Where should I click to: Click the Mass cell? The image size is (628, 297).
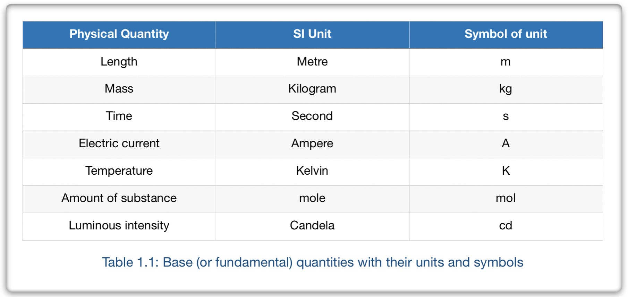[119, 89]
